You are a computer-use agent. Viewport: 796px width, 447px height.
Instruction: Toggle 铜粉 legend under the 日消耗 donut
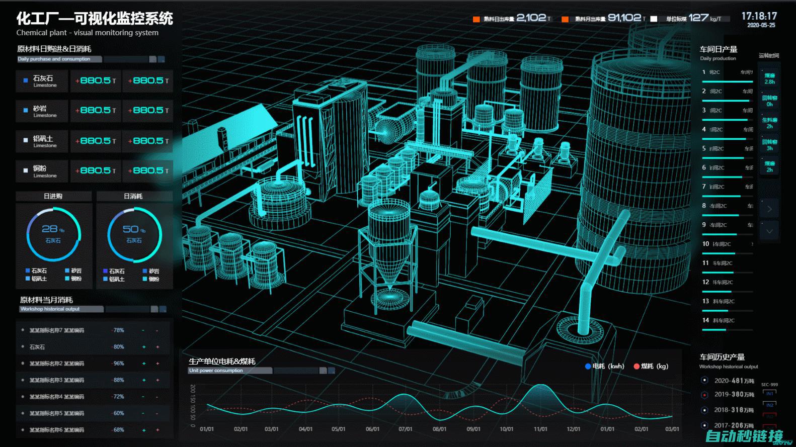click(x=151, y=279)
